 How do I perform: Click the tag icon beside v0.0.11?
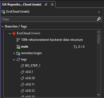point(22,85)
